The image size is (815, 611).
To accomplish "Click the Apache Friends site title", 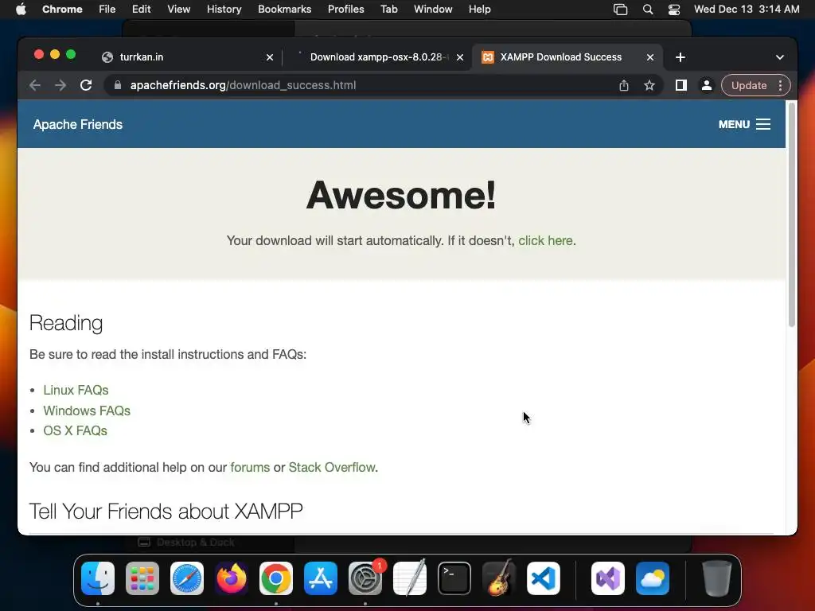I will pos(78,124).
